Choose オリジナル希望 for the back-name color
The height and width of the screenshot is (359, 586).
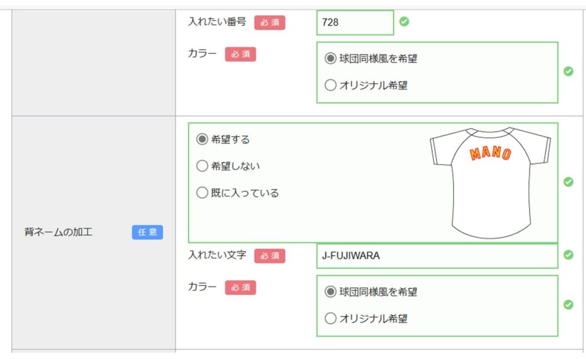pyautogui.click(x=330, y=318)
